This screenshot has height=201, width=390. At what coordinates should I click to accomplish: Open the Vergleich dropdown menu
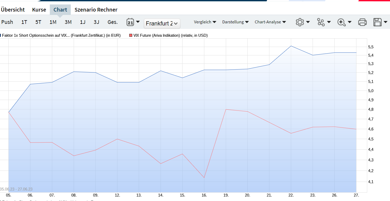coord(205,22)
